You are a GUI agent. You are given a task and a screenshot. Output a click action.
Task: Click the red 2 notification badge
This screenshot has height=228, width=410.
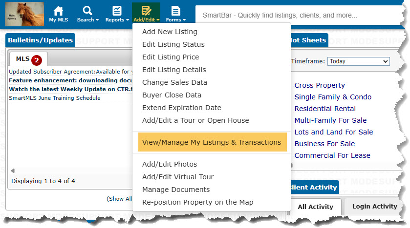tap(37, 60)
